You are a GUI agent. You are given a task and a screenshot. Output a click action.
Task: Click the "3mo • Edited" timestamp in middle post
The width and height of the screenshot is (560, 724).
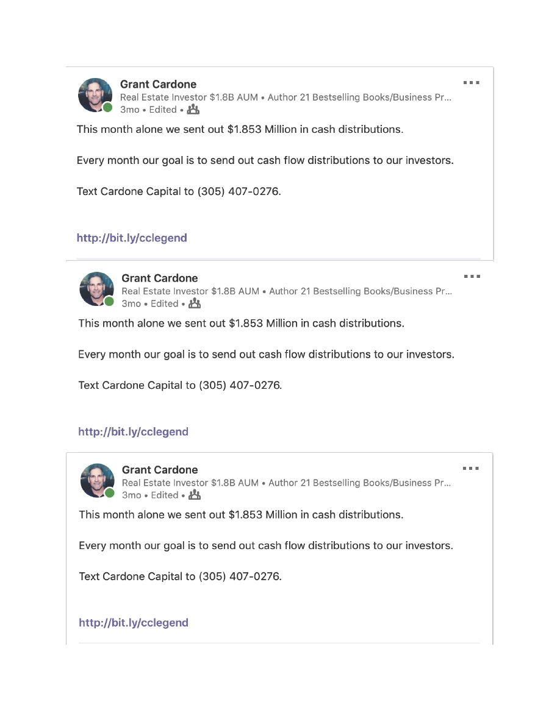click(x=149, y=303)
